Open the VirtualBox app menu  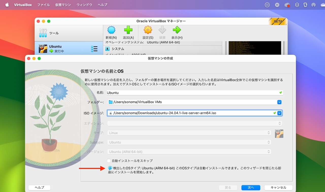[23, 5]
